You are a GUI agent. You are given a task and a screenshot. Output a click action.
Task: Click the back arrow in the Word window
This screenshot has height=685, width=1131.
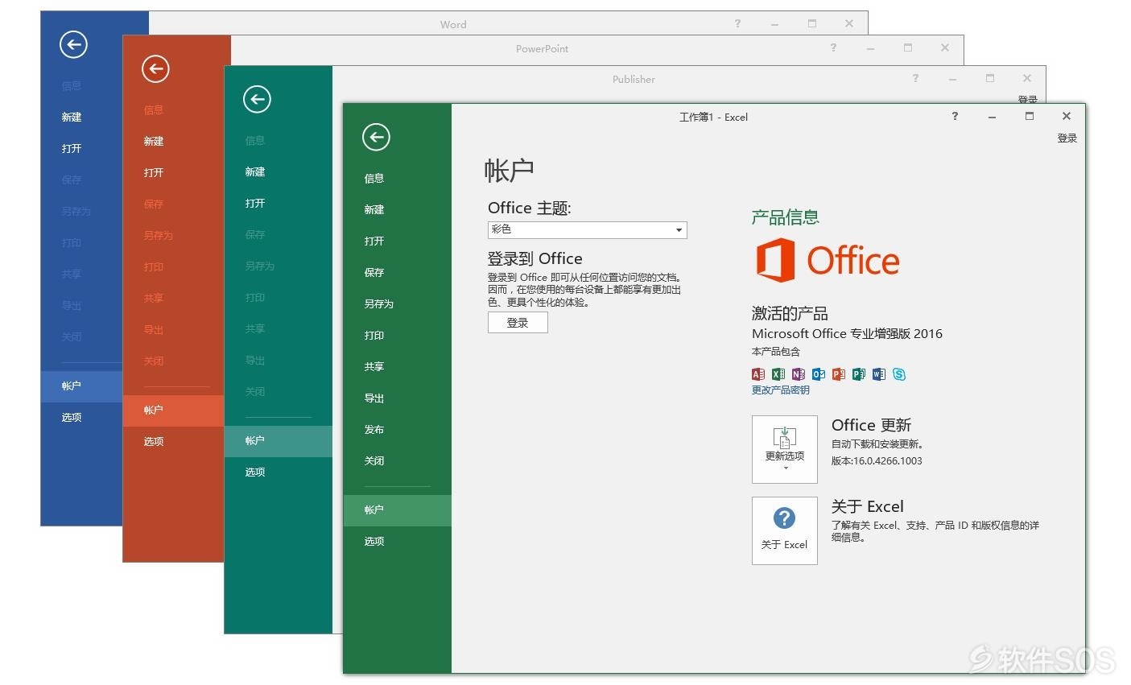pos(73,44)
